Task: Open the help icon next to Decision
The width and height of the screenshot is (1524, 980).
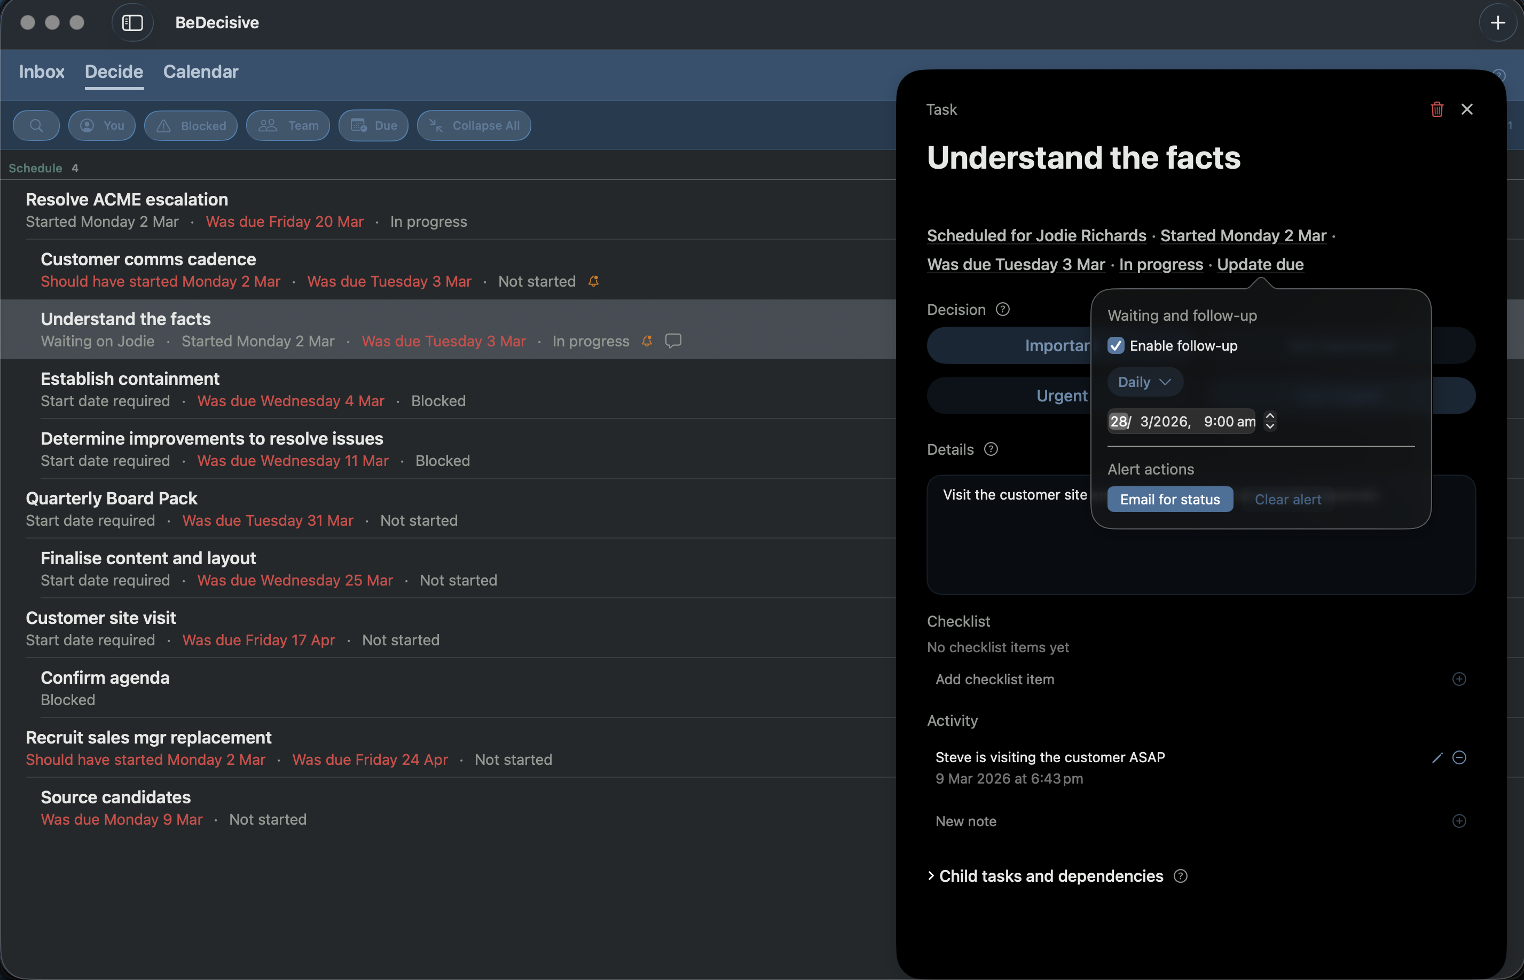Action: 1003,309
